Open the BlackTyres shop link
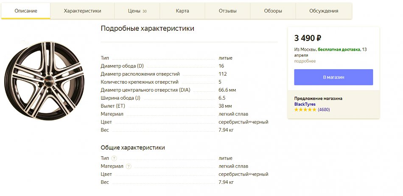Viewport: 403px width, 196px height. tap(305, 104)
